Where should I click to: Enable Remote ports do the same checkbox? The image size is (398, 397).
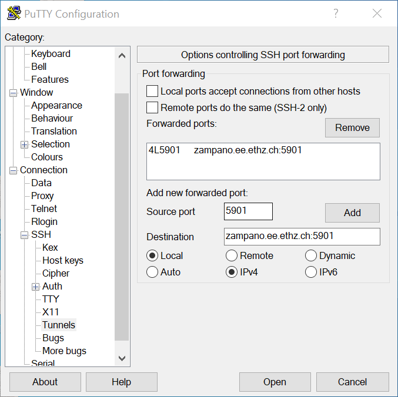(152, 107)
